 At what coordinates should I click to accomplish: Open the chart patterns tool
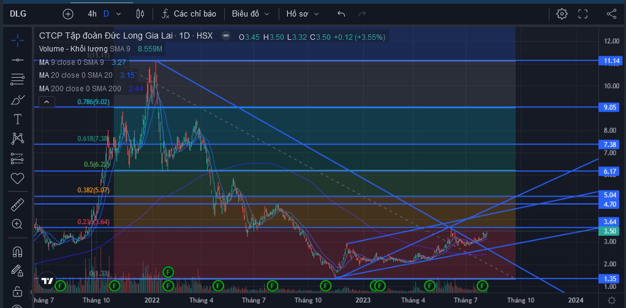tap(17, 138)
